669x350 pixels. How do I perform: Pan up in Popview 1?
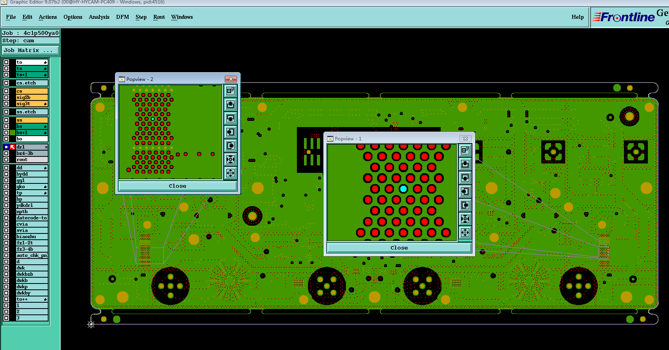[465, 164]
